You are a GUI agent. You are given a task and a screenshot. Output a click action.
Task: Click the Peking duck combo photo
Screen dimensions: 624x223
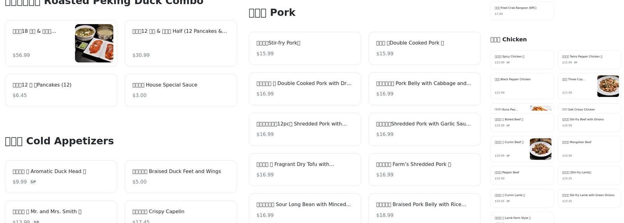(x=94, y=43)
